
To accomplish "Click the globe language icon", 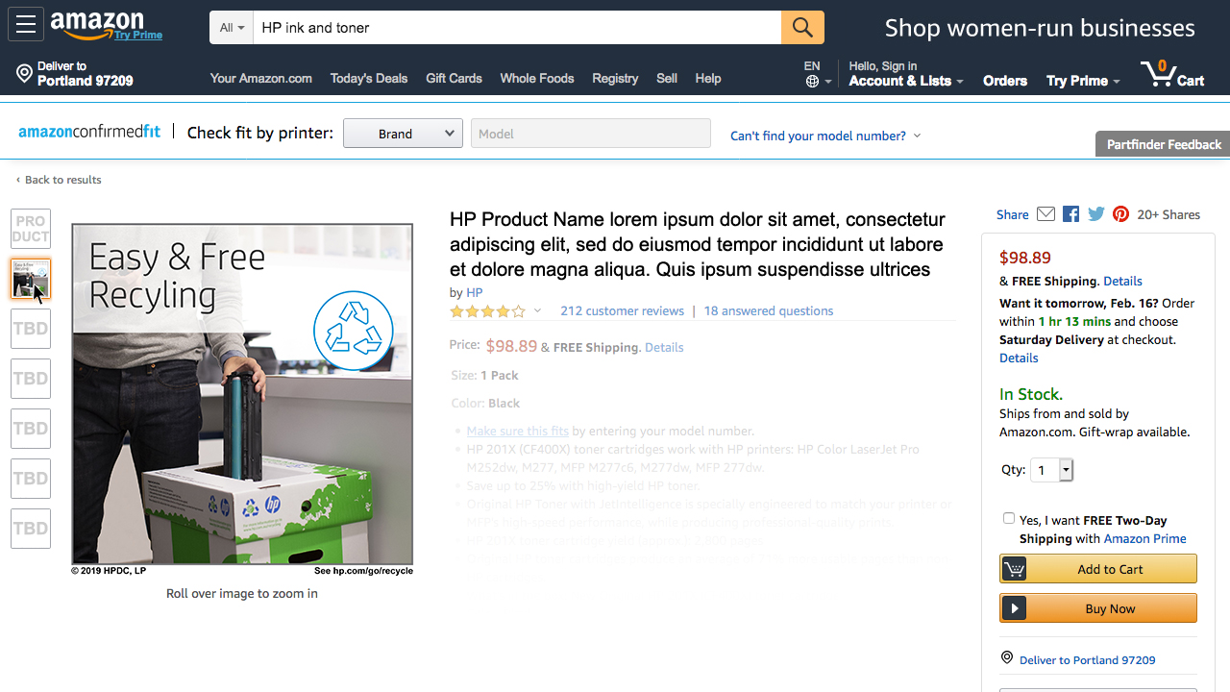I will pyautogui.click(x=813, y=82).
